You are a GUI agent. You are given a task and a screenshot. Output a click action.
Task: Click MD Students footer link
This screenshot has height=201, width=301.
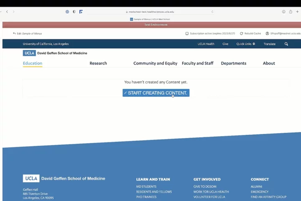point(146,187)
